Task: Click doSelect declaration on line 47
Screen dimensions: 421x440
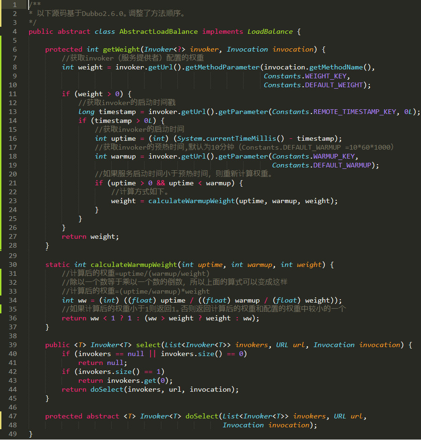Action: 202,416
